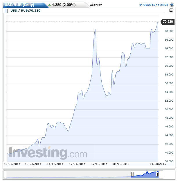The width and height of the screenshot is (178, 182).
Task: Click the 10/03/2014 date axis label
Action: [x=12, y=164]
